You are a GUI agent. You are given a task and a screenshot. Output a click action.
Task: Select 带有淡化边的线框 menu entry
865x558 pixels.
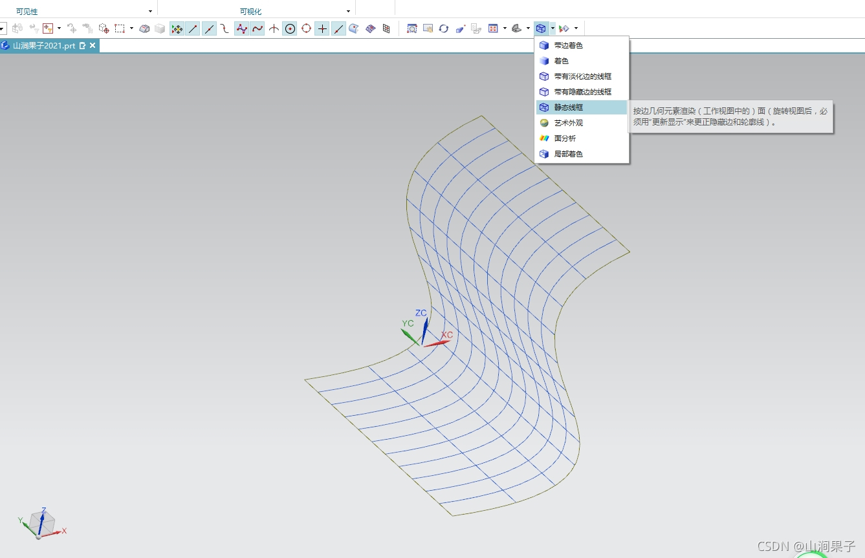click(582, 76)
